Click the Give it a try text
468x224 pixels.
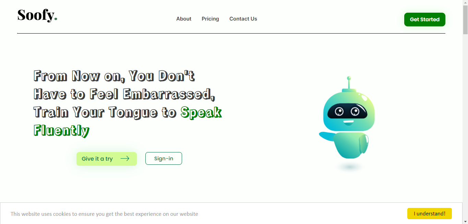click(x=97, y=159)
